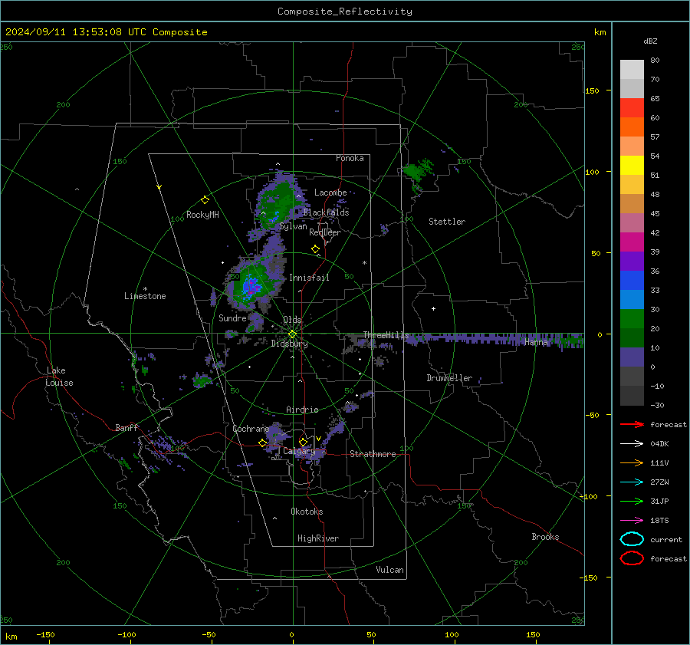This screenshot has height=645, width=690.
Task: Click the Drumheller label
Action: (x=449, y=378)
